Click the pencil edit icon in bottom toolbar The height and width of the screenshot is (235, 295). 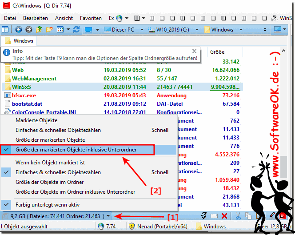tap(272, 216)
